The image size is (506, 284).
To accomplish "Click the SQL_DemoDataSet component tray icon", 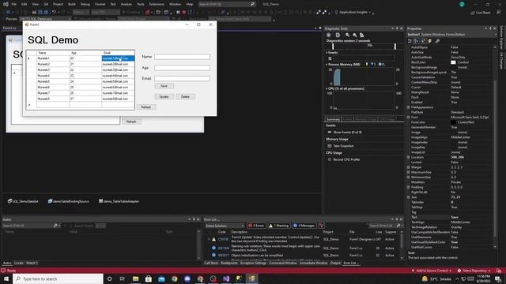I will pos(10,201).
